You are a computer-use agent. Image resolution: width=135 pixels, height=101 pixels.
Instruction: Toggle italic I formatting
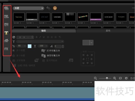point(40,37)
